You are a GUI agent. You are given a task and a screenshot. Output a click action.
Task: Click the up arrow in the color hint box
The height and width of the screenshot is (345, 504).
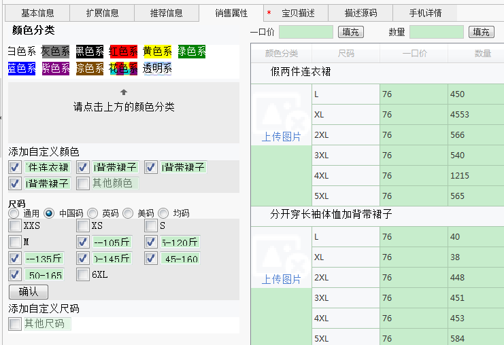pos(123,92)
